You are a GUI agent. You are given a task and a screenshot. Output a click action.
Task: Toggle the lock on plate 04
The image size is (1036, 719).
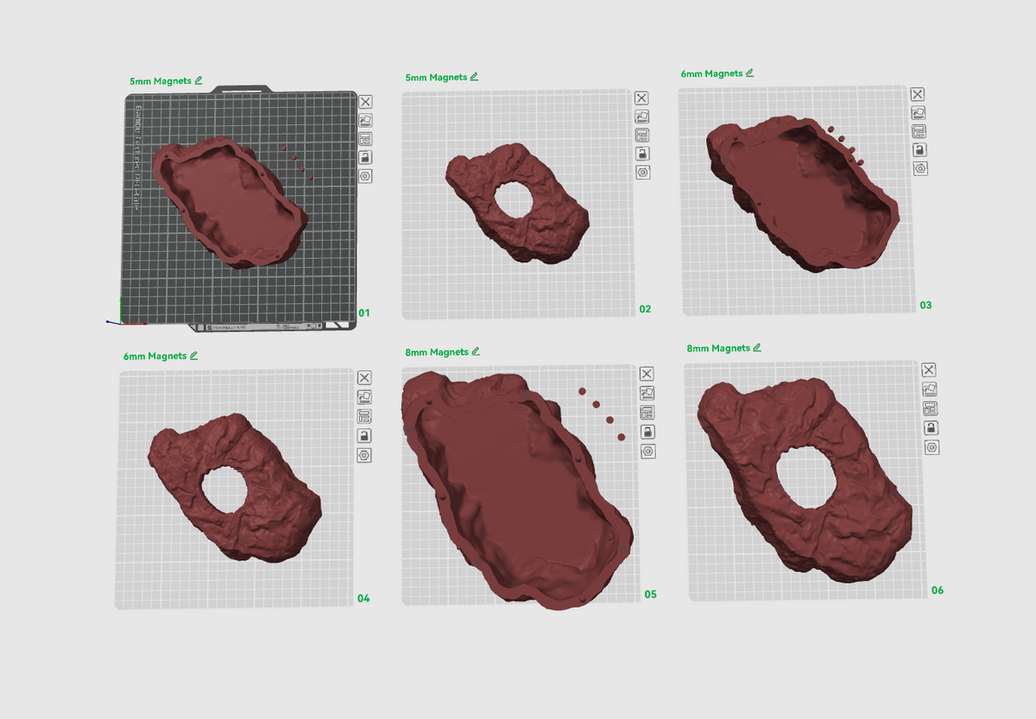(364, 436)
